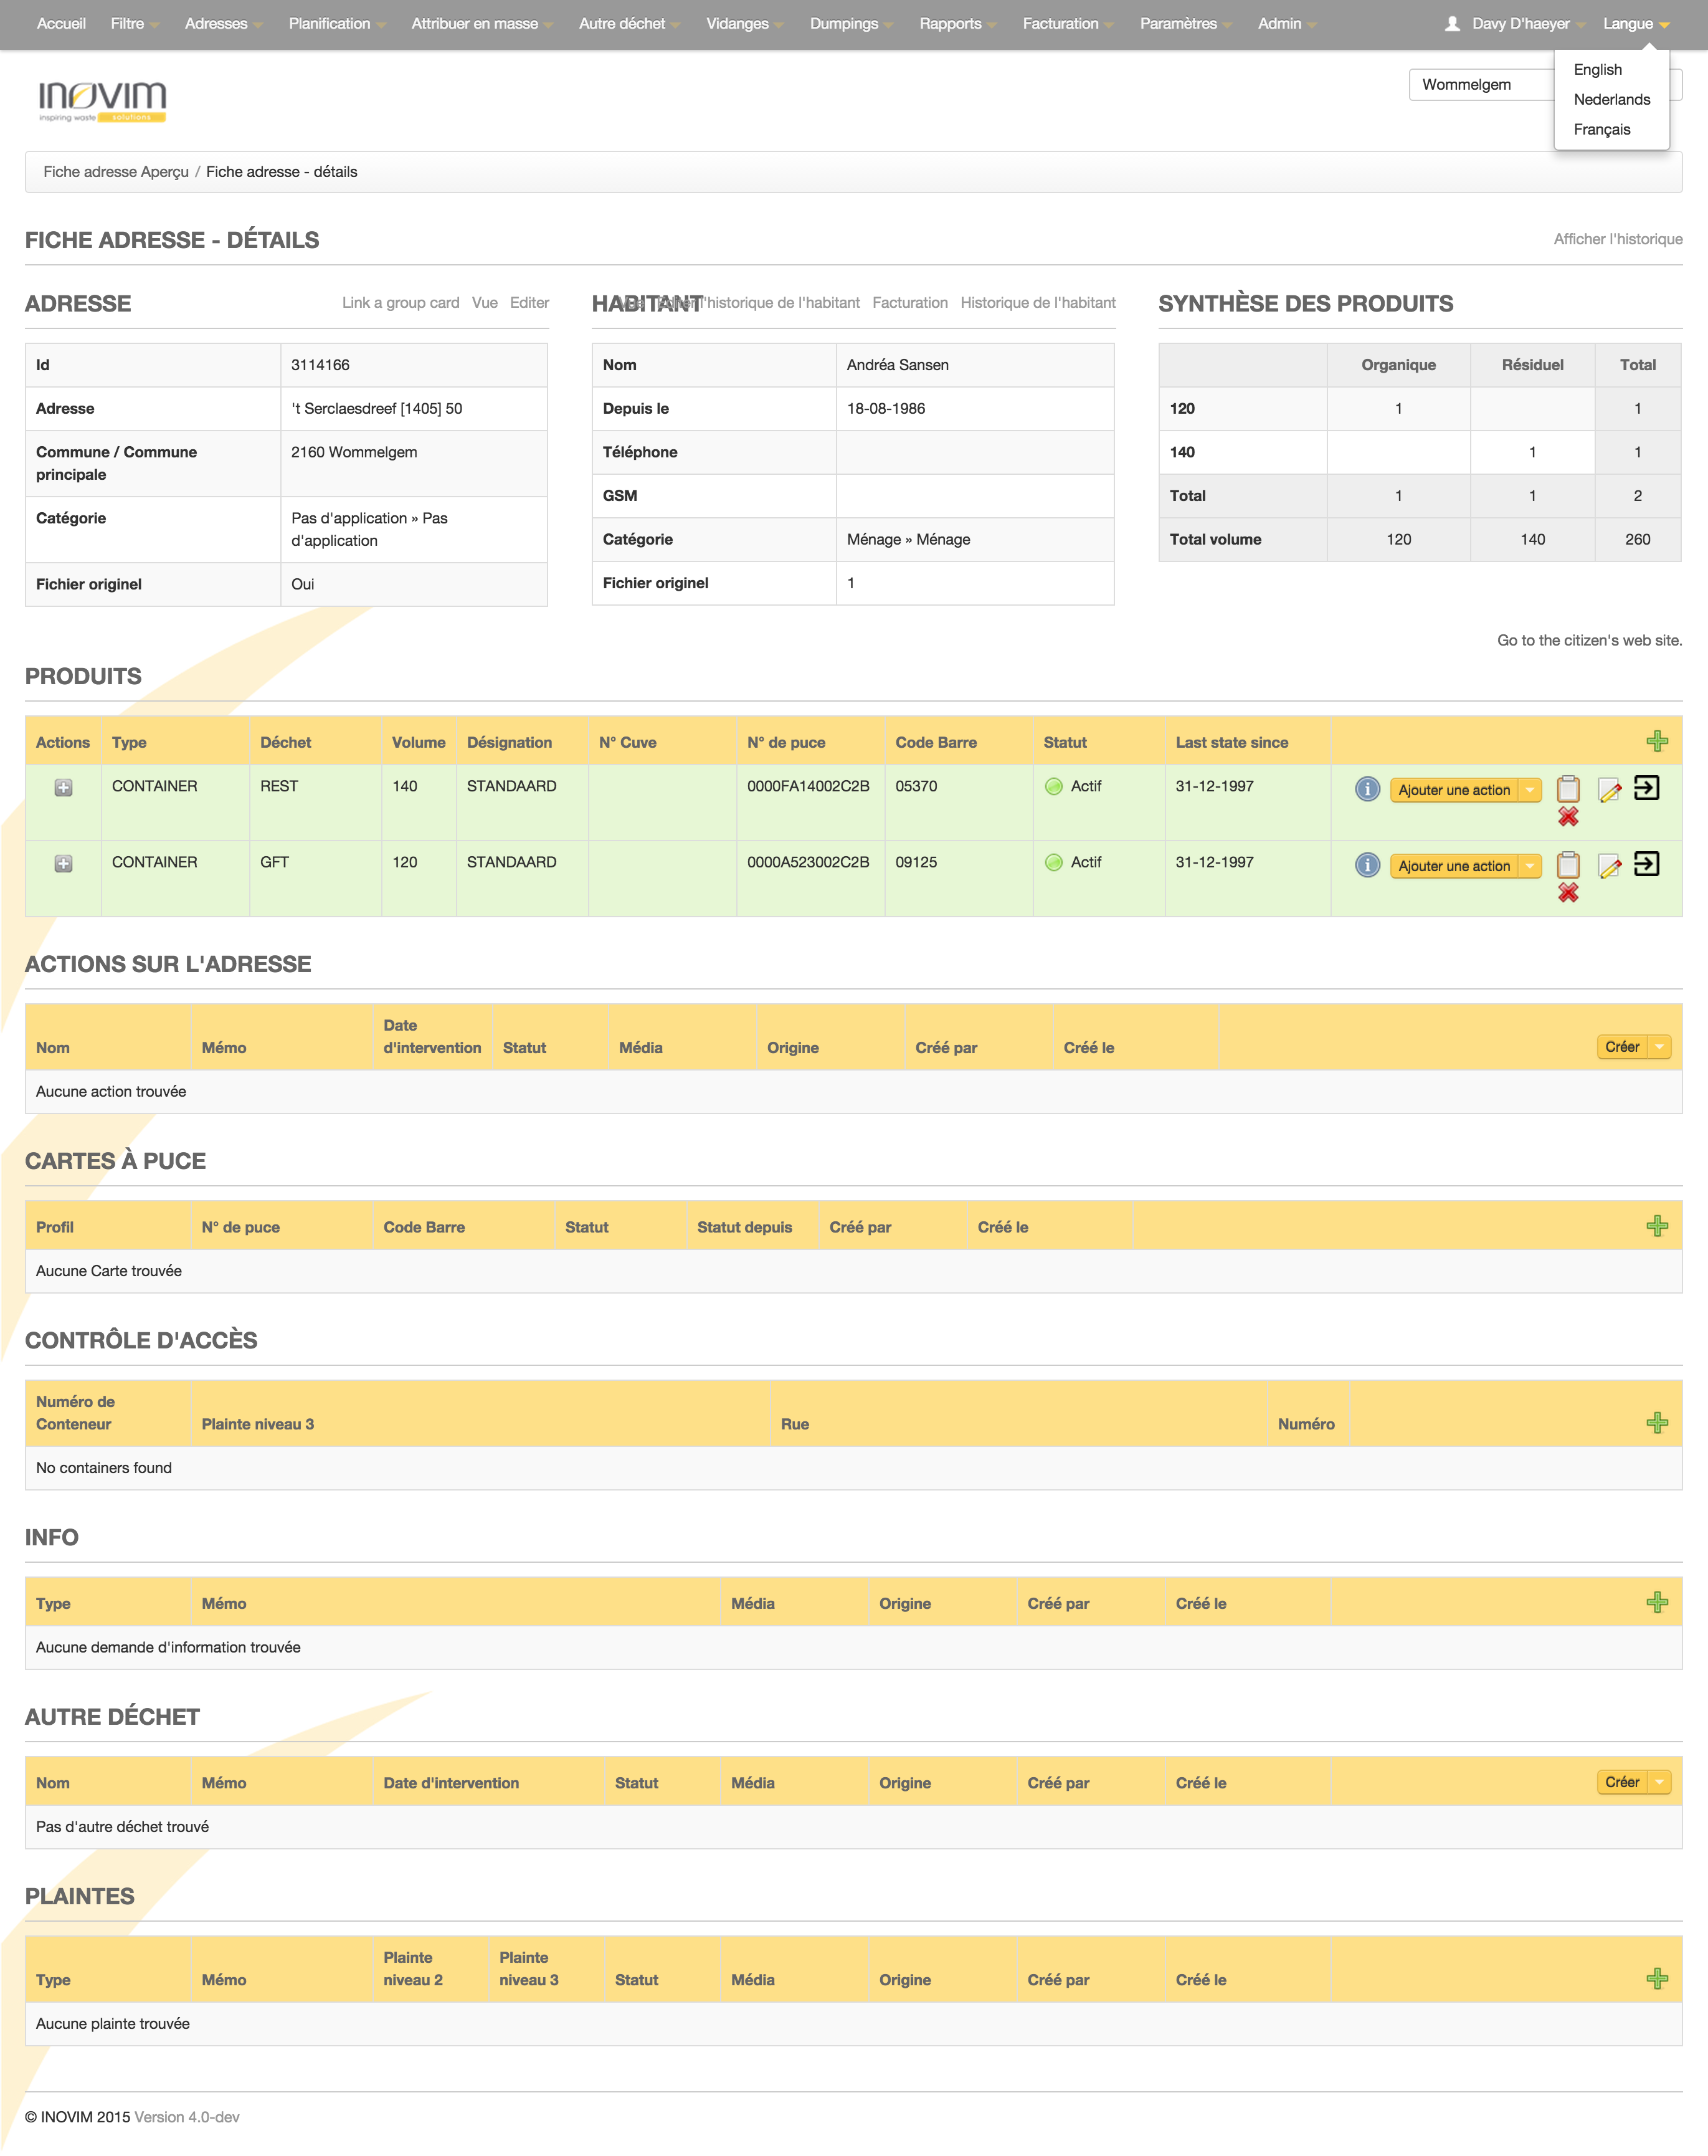Image resolution: width=1708 pixels, height=2156 pixels.
Task: Expand the REST container row details
Action: pos(63,788)
